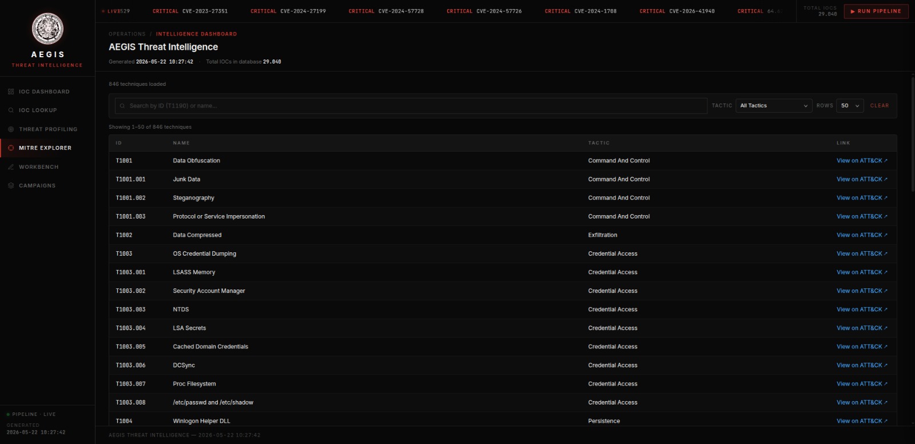Click the technique name LSASS Memory
Screen dimensions: 915x444
click(194, 272)
